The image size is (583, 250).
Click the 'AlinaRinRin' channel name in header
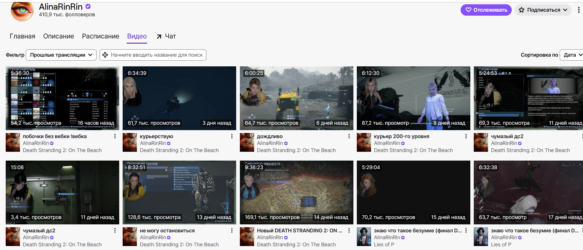61,7
